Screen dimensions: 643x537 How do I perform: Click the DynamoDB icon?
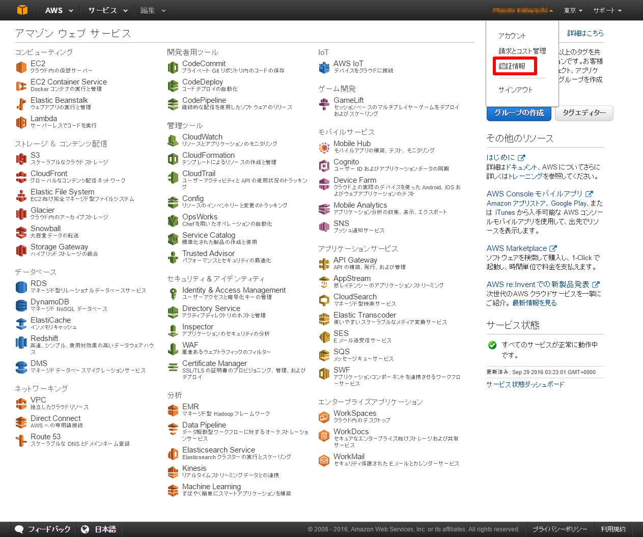pyautogui.click(x=21, y=305)
